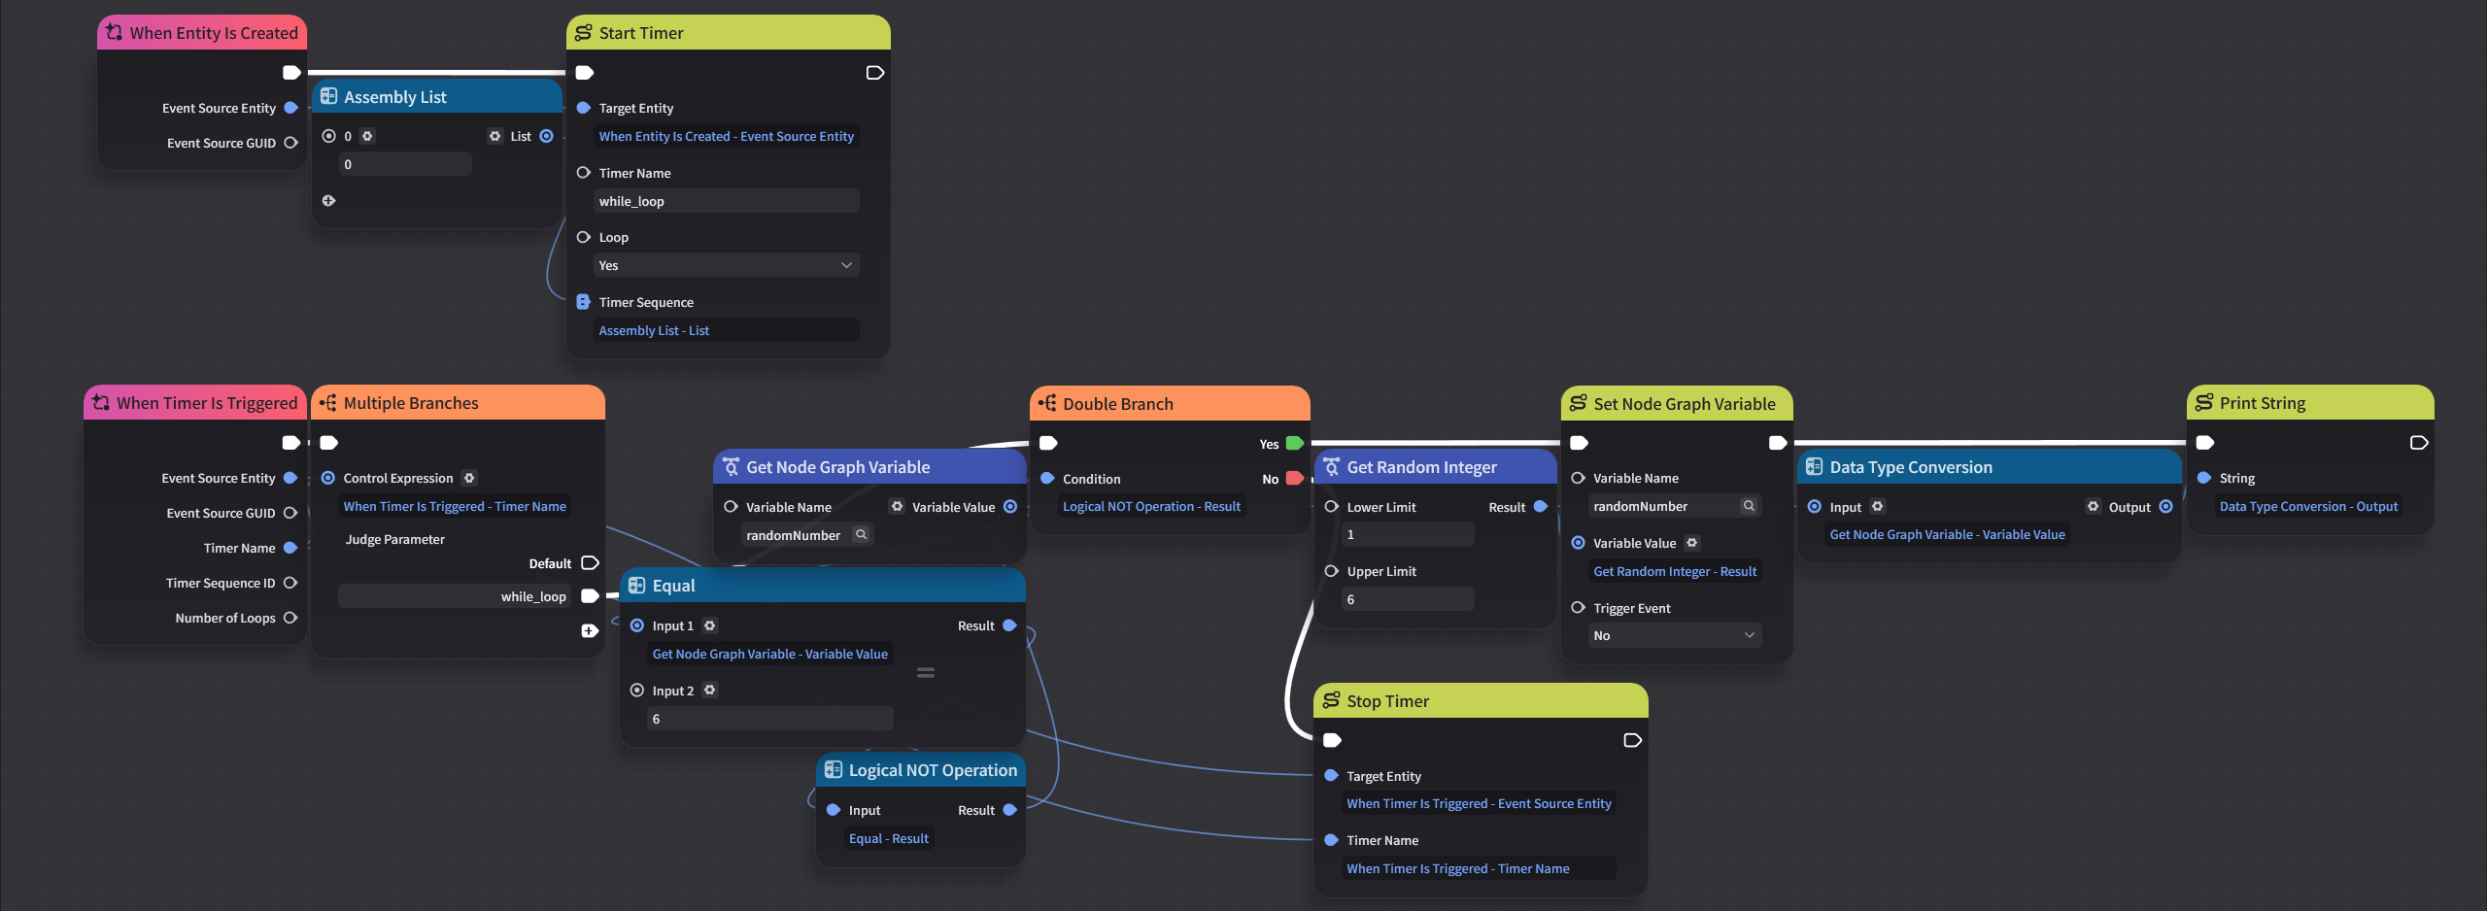Edit the Equal Input 2 value field

[x=770, y=719]
